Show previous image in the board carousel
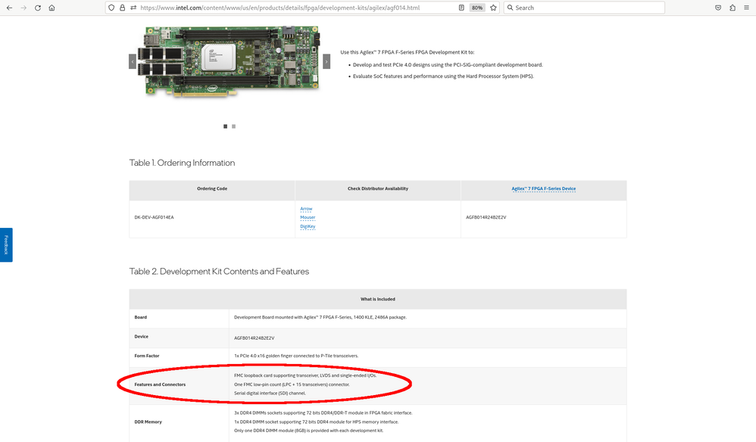The height and width of the screenshot is (442, 756). point(133,61)
